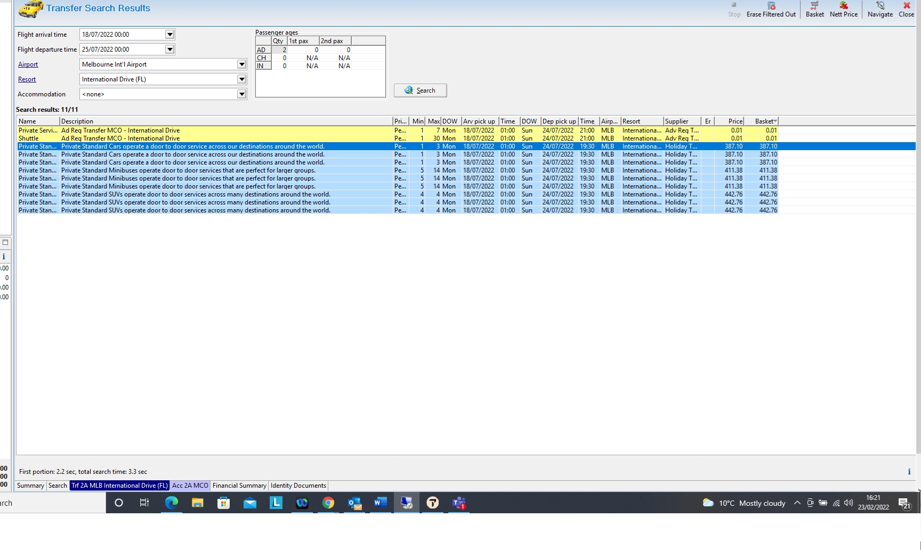Click the Cortana circle taskbar icon
The height and width of the screenshot is (550, 921).
[118, 503]
